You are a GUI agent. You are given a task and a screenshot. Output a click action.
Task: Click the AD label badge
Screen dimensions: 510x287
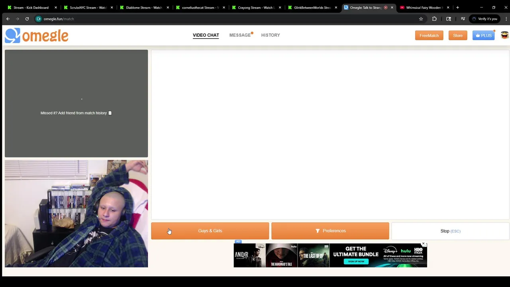point(238,242)
